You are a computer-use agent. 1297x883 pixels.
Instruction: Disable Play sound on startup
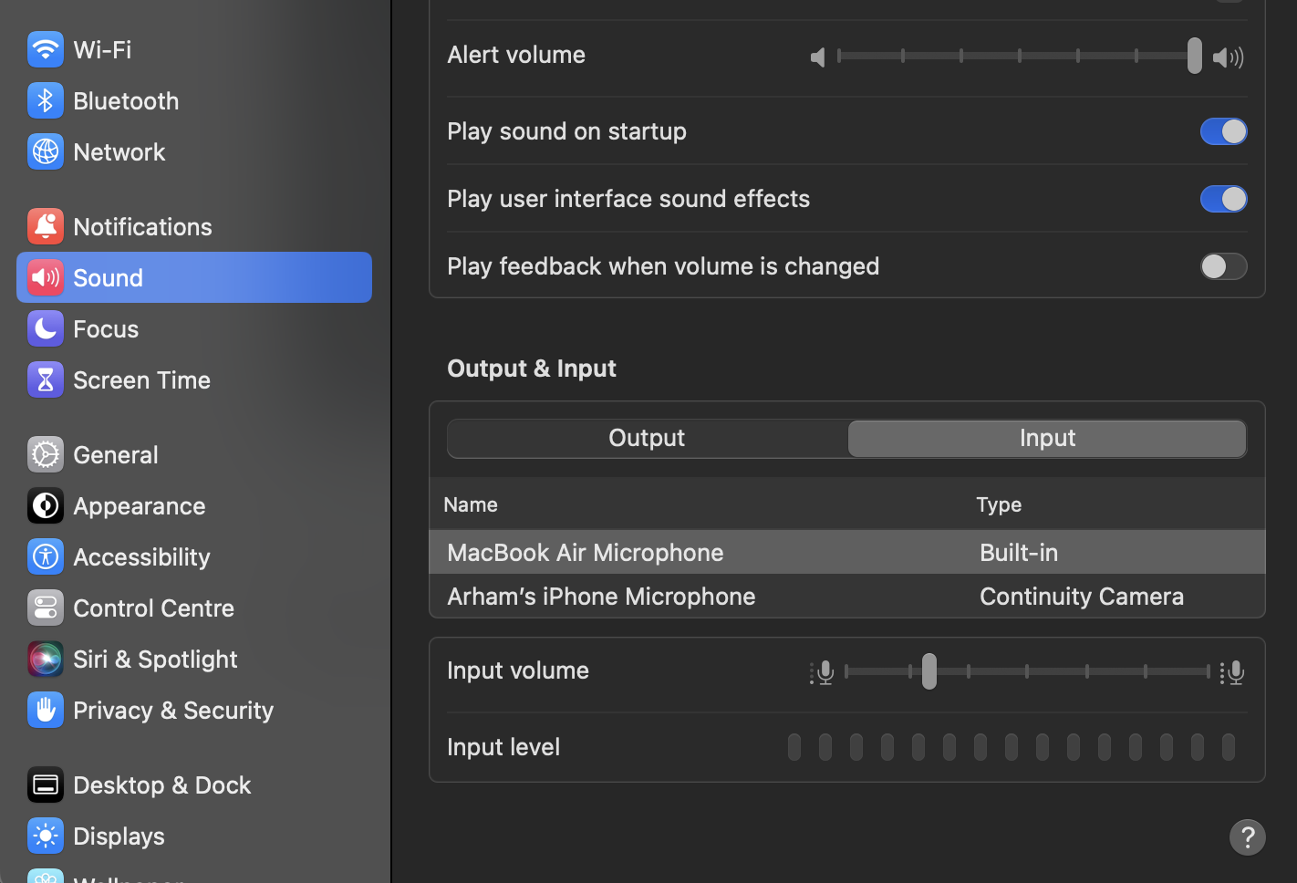1223,131
